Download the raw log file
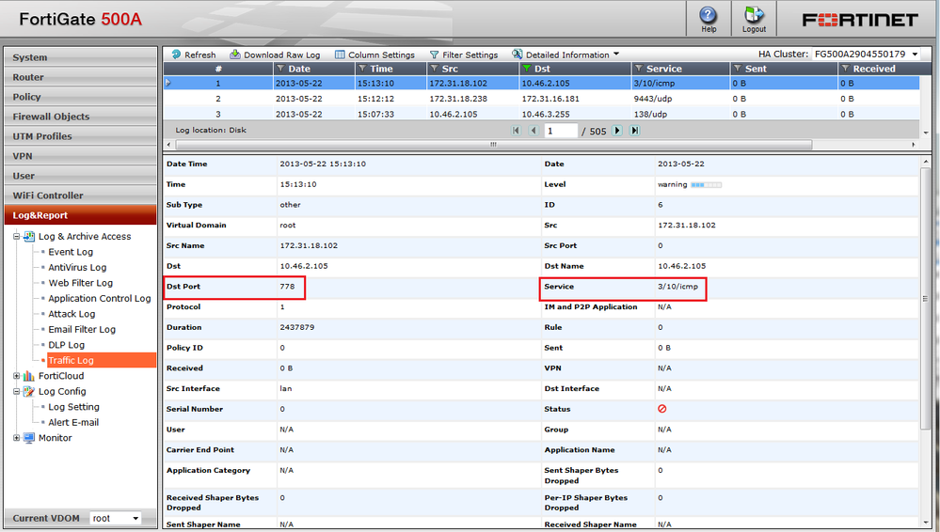 (275, 55)
